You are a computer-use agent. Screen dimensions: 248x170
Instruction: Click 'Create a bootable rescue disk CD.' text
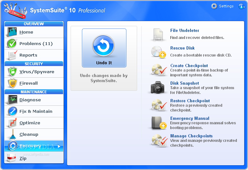tap(201, 55)
